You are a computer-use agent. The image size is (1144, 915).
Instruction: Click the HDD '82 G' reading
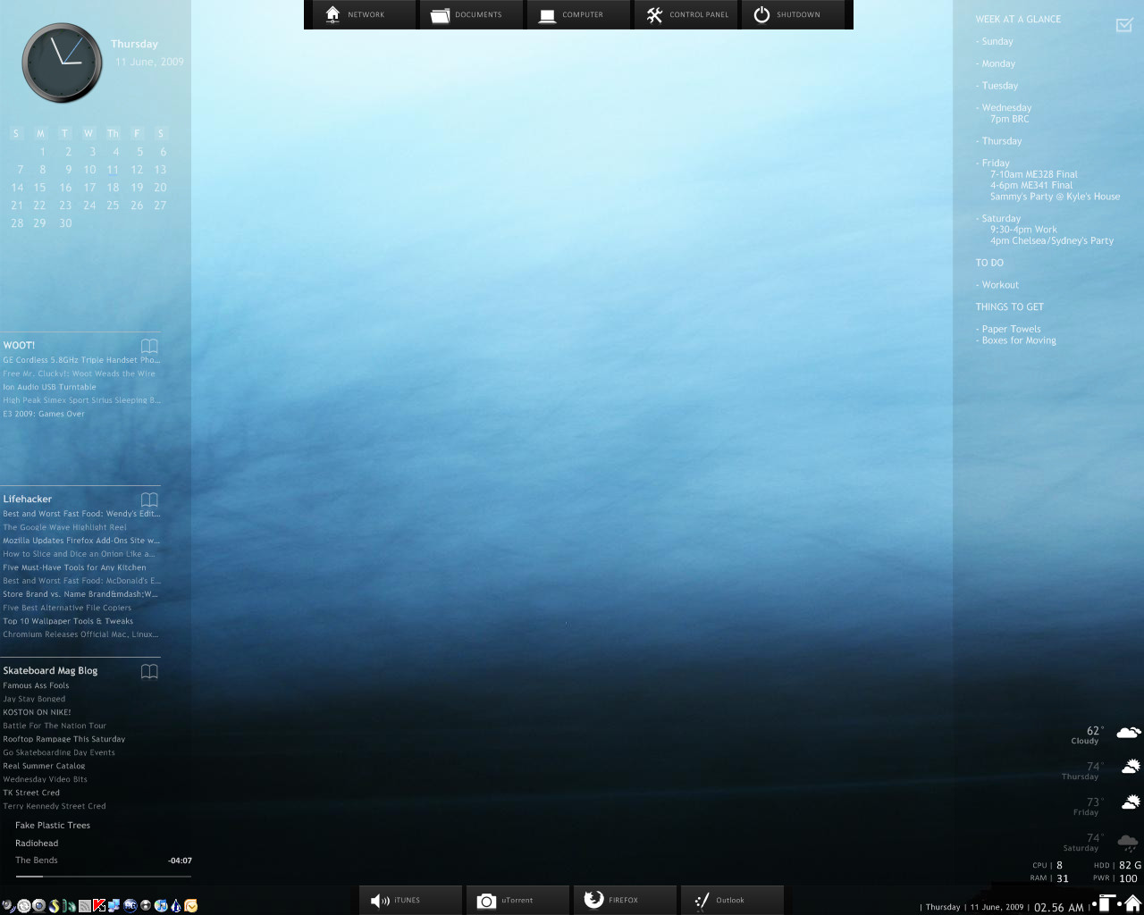coord(1130,865)
